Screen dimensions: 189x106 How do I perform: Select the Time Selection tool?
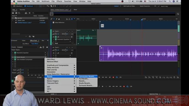pos(58,6)
